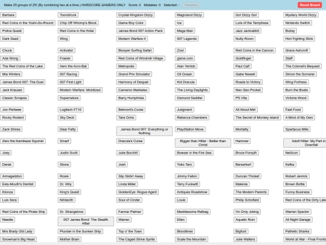326x245 pixels.
Task: Click the Police Quest tile
Action: (x=12, y=31)
